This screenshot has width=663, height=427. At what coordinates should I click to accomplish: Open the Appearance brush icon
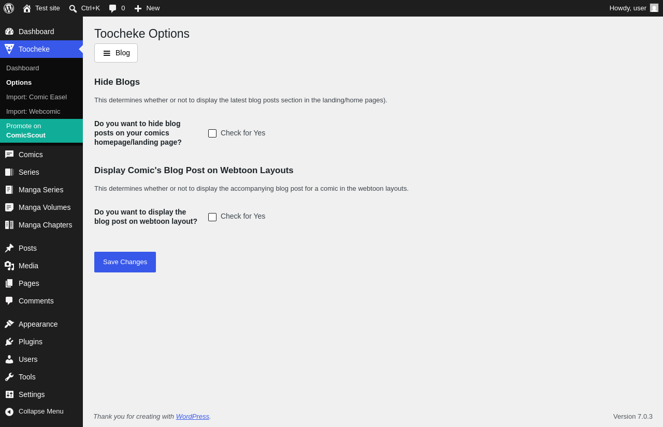pos(9,324)
